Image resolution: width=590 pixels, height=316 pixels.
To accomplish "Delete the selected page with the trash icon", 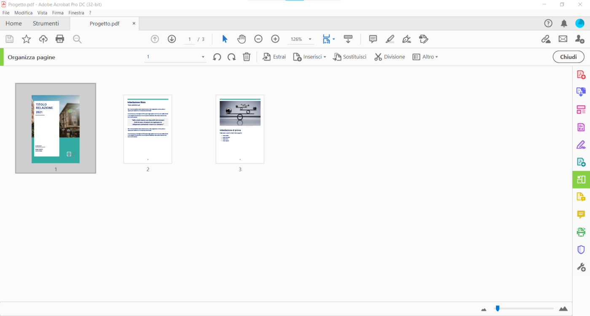I will (247, 57).
